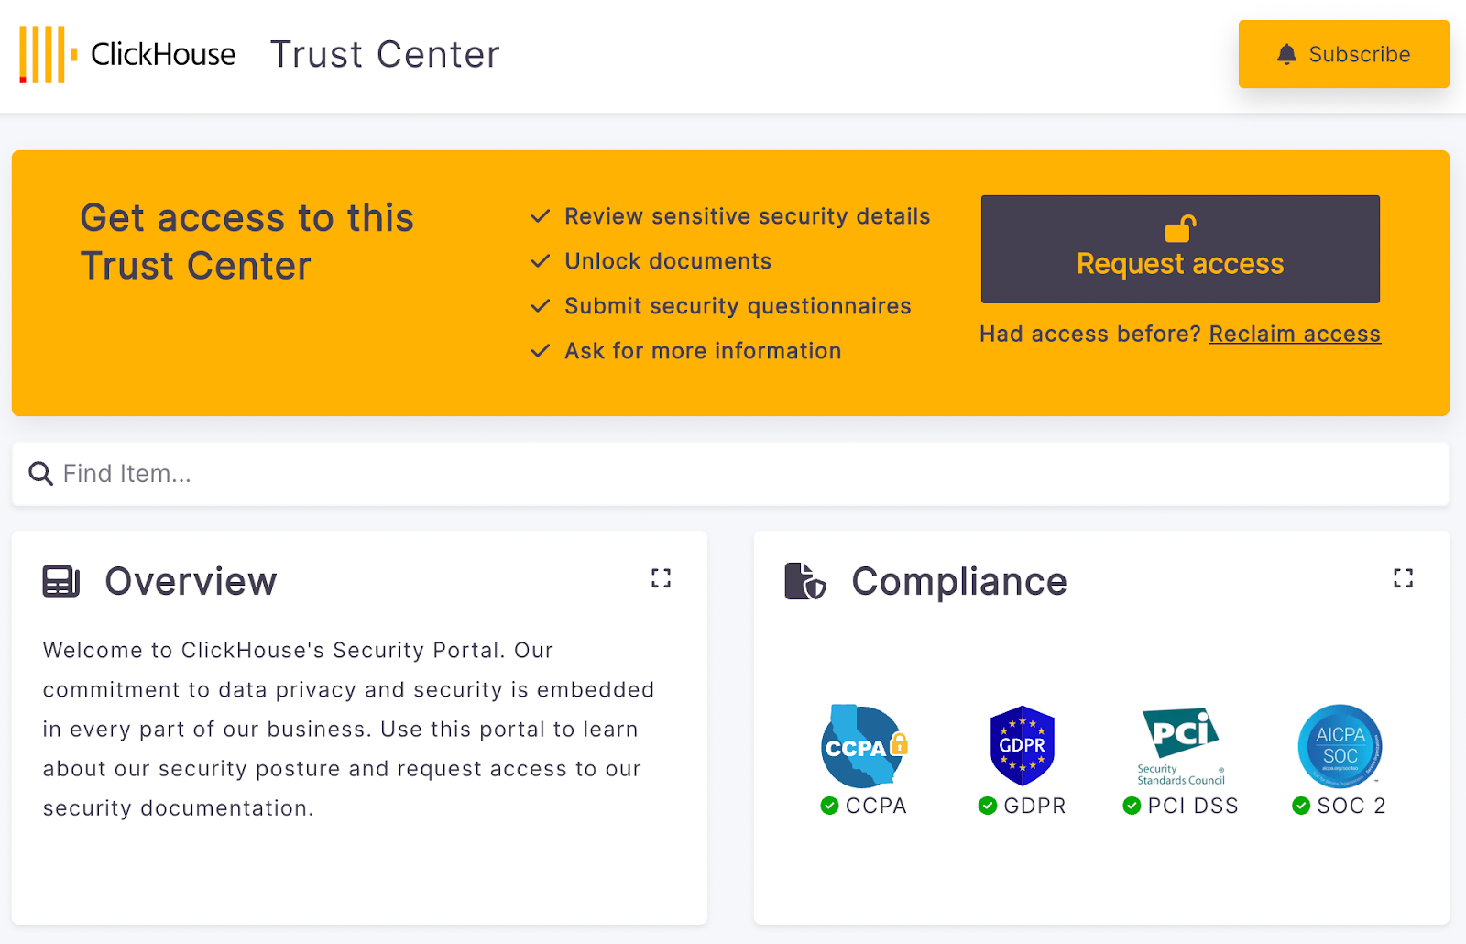Select the SOC 2 compliance label

coord(1351,806)
